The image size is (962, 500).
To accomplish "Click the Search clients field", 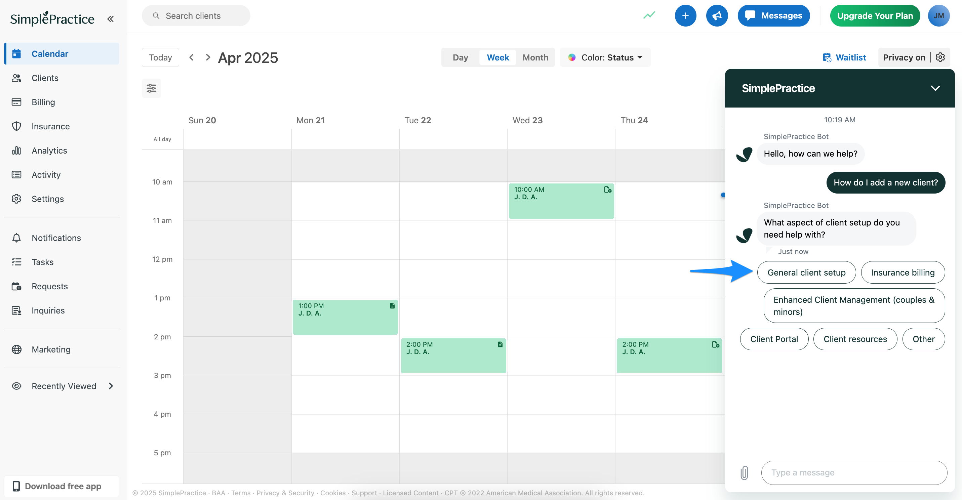I will [196, 16].
